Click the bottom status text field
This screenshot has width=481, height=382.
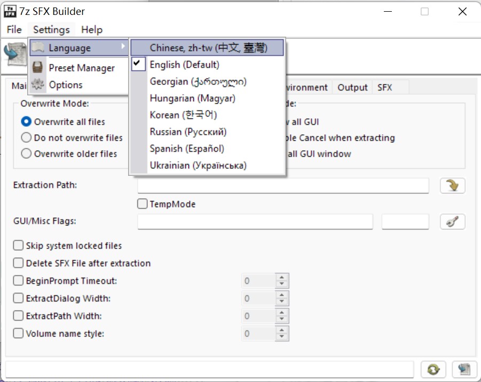pos(209,369)
